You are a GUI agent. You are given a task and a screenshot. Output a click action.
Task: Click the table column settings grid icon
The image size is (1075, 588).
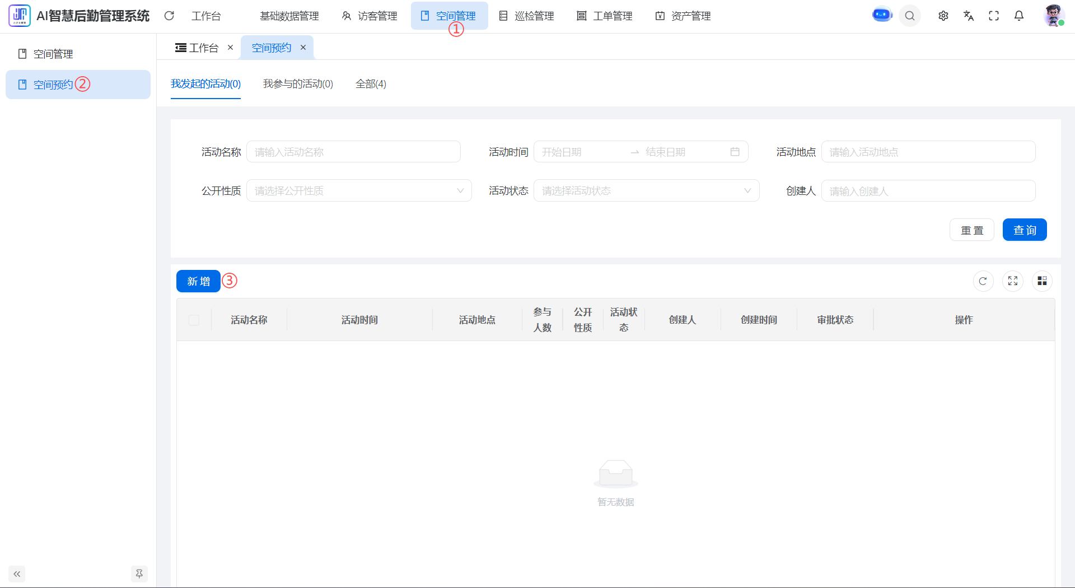(x=1042, y=281)
